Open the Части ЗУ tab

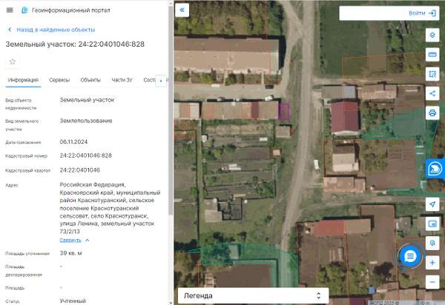pyautogui.click(x=122, y=80)
